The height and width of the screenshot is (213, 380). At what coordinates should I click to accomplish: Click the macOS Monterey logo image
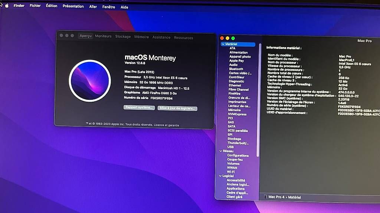tap(90, 81)
